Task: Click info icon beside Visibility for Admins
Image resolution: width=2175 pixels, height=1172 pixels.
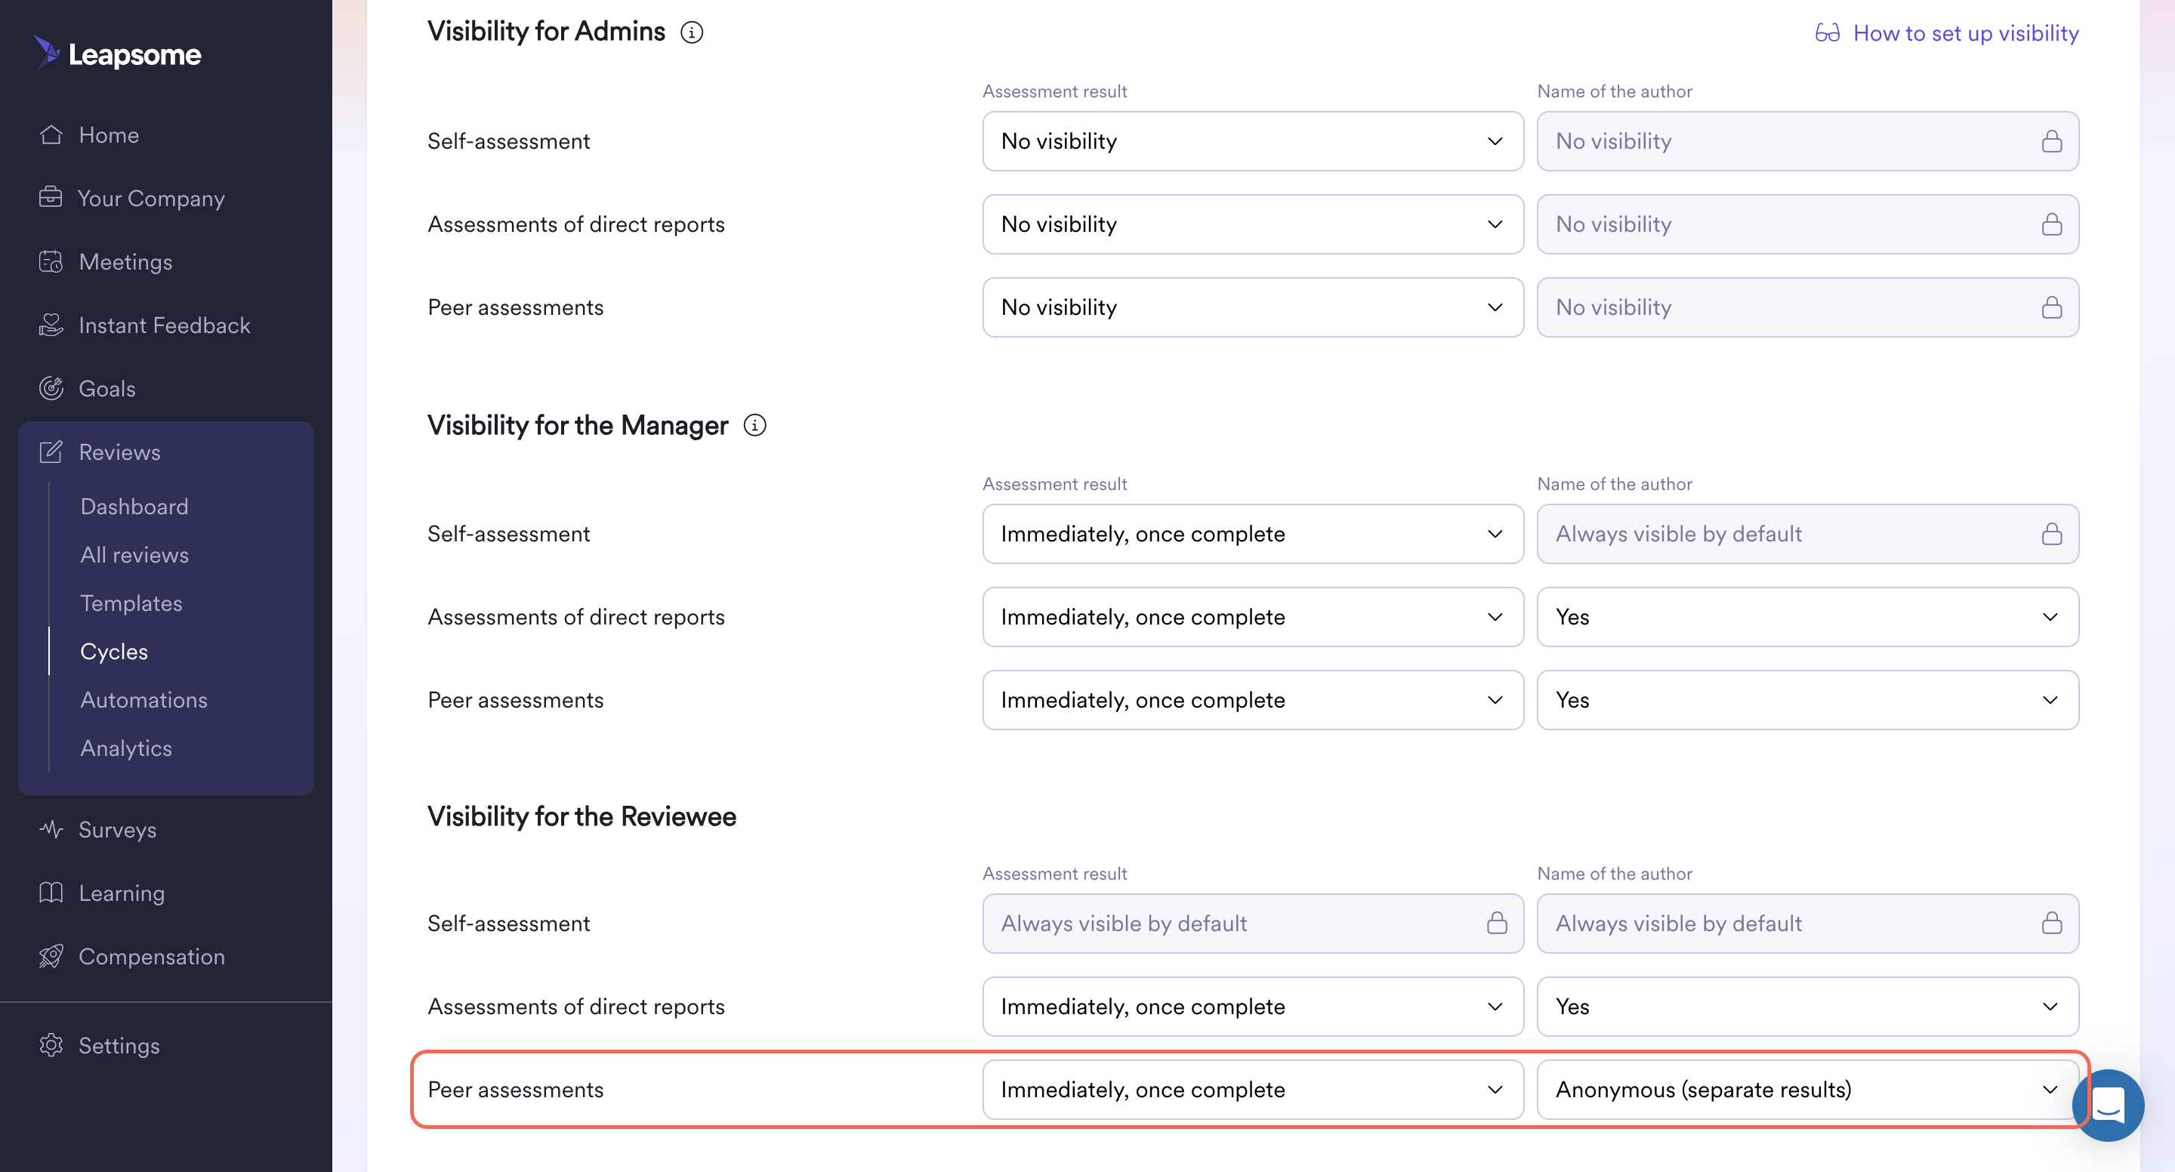Action: (x=692, y=32)
